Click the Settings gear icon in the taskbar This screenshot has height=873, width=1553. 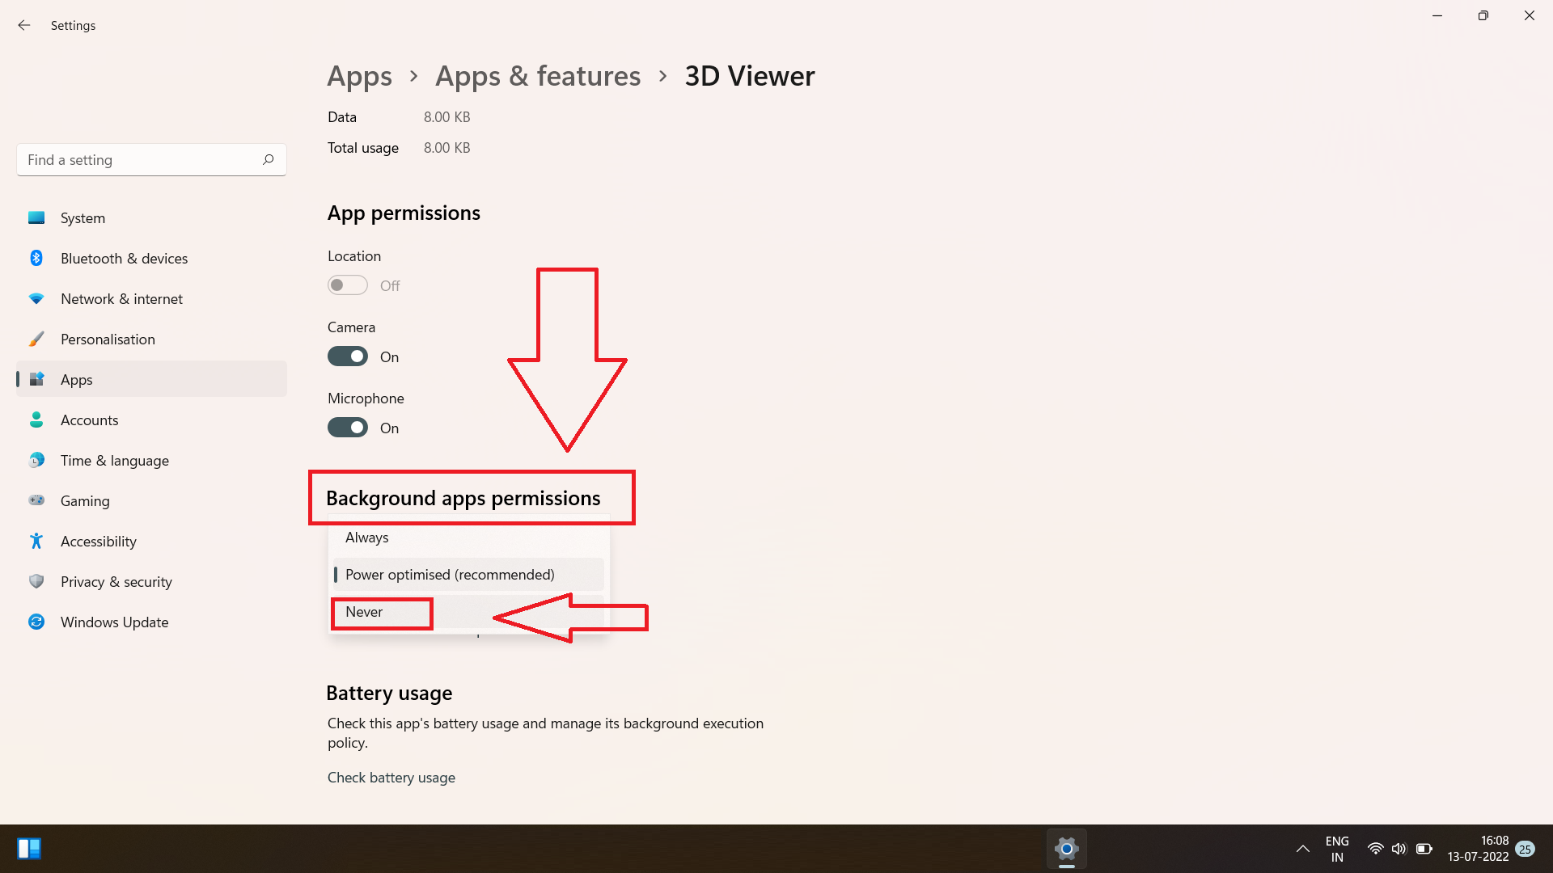(x=1066, y=849)
